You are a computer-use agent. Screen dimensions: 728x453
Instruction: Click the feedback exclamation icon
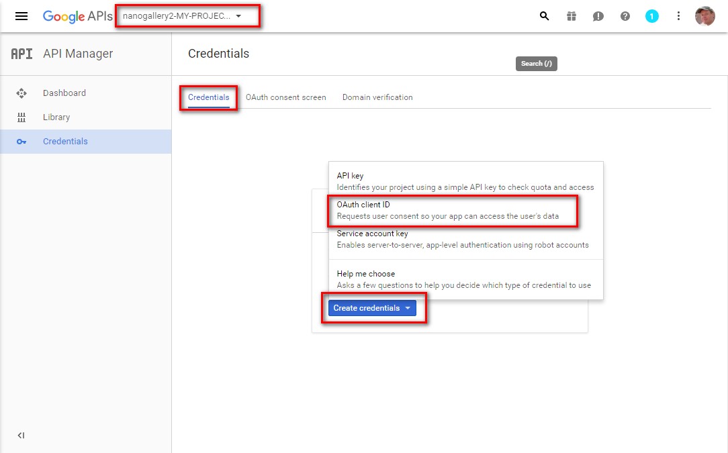(x=598, y=16)
